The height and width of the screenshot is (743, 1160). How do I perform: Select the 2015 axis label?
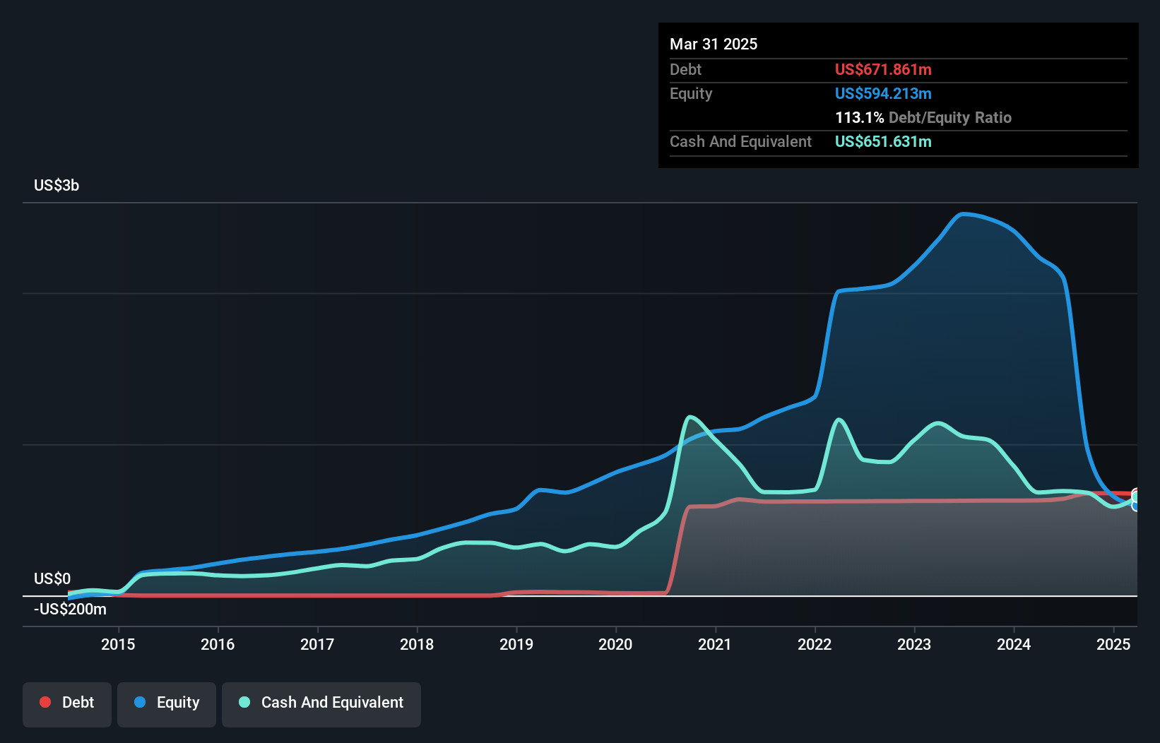pos(117,644)
